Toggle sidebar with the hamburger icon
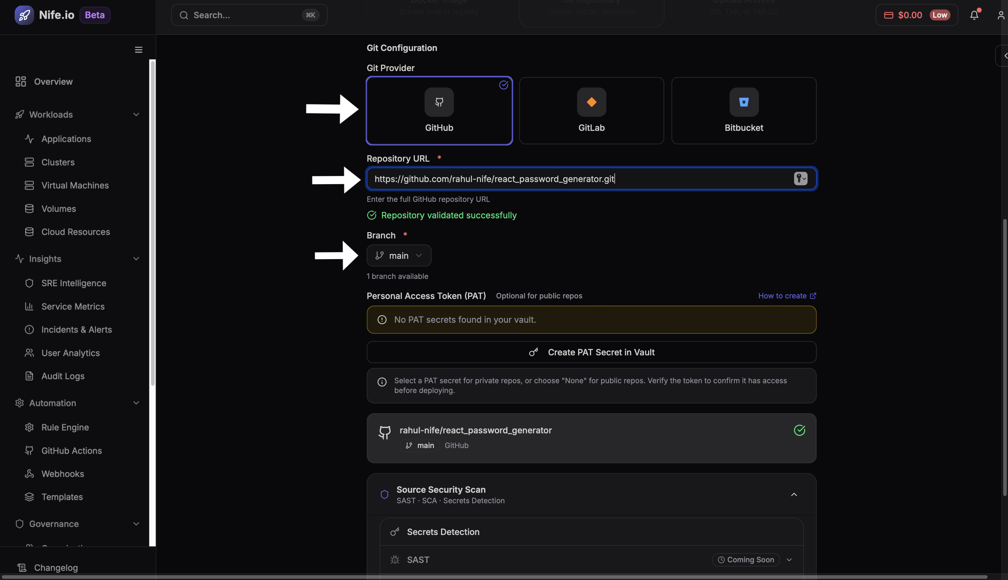Image resolution: width=1008 pixels, height=580 pixels. click(x=138, y=49)
